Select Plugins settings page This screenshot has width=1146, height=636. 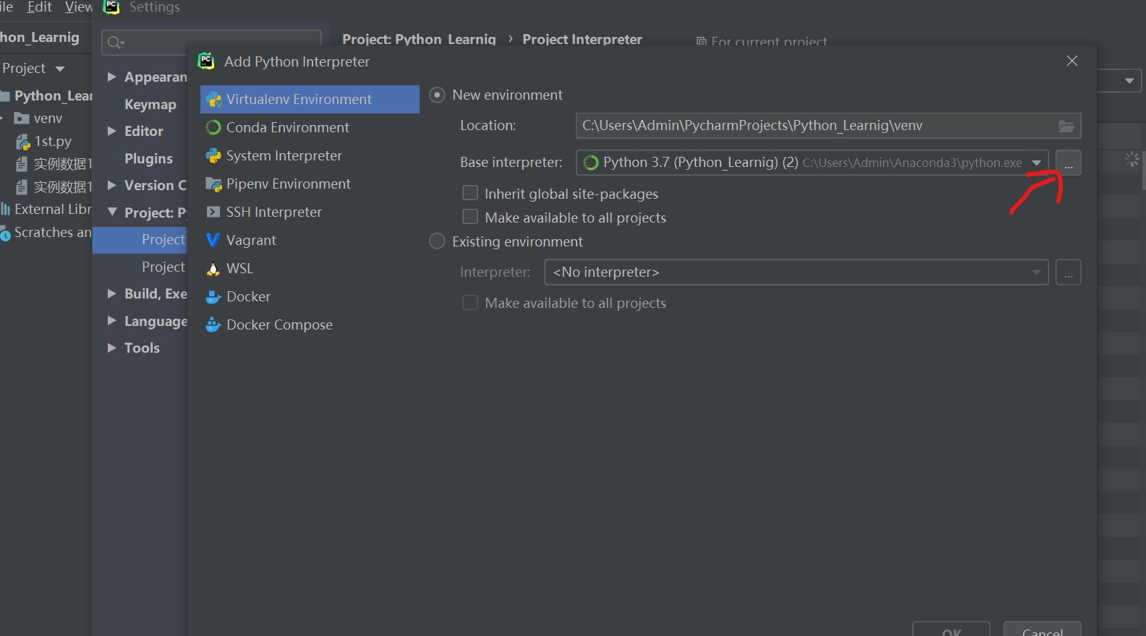(x=148, y=158)
